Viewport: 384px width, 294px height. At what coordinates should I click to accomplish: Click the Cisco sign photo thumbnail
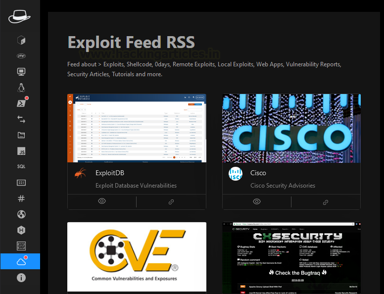point(291,128)
